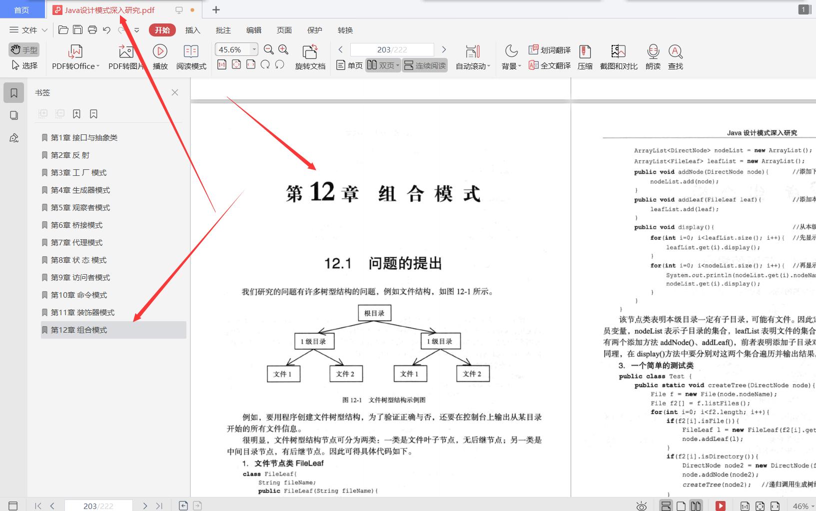Viewport: 816px width, 511px height.
Task: Select the hand (手型) tool
Action: click(x=23, y=49)
